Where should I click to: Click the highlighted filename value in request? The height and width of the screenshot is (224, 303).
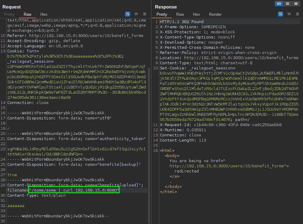pyautogui.click(x=74, y=190)
